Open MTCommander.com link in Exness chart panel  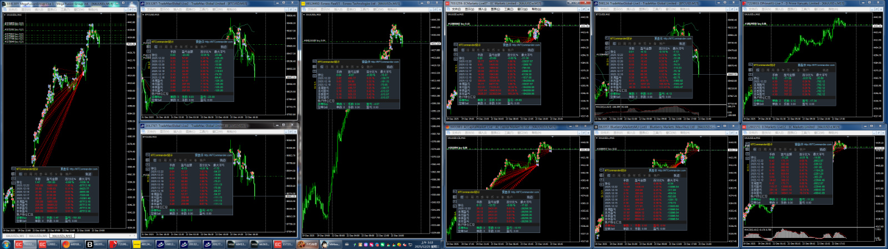385,61
